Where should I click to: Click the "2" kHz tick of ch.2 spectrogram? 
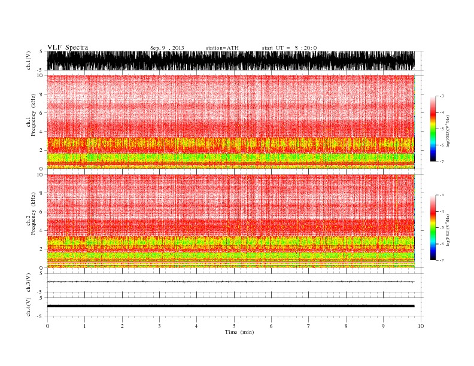tap(41, 249)
